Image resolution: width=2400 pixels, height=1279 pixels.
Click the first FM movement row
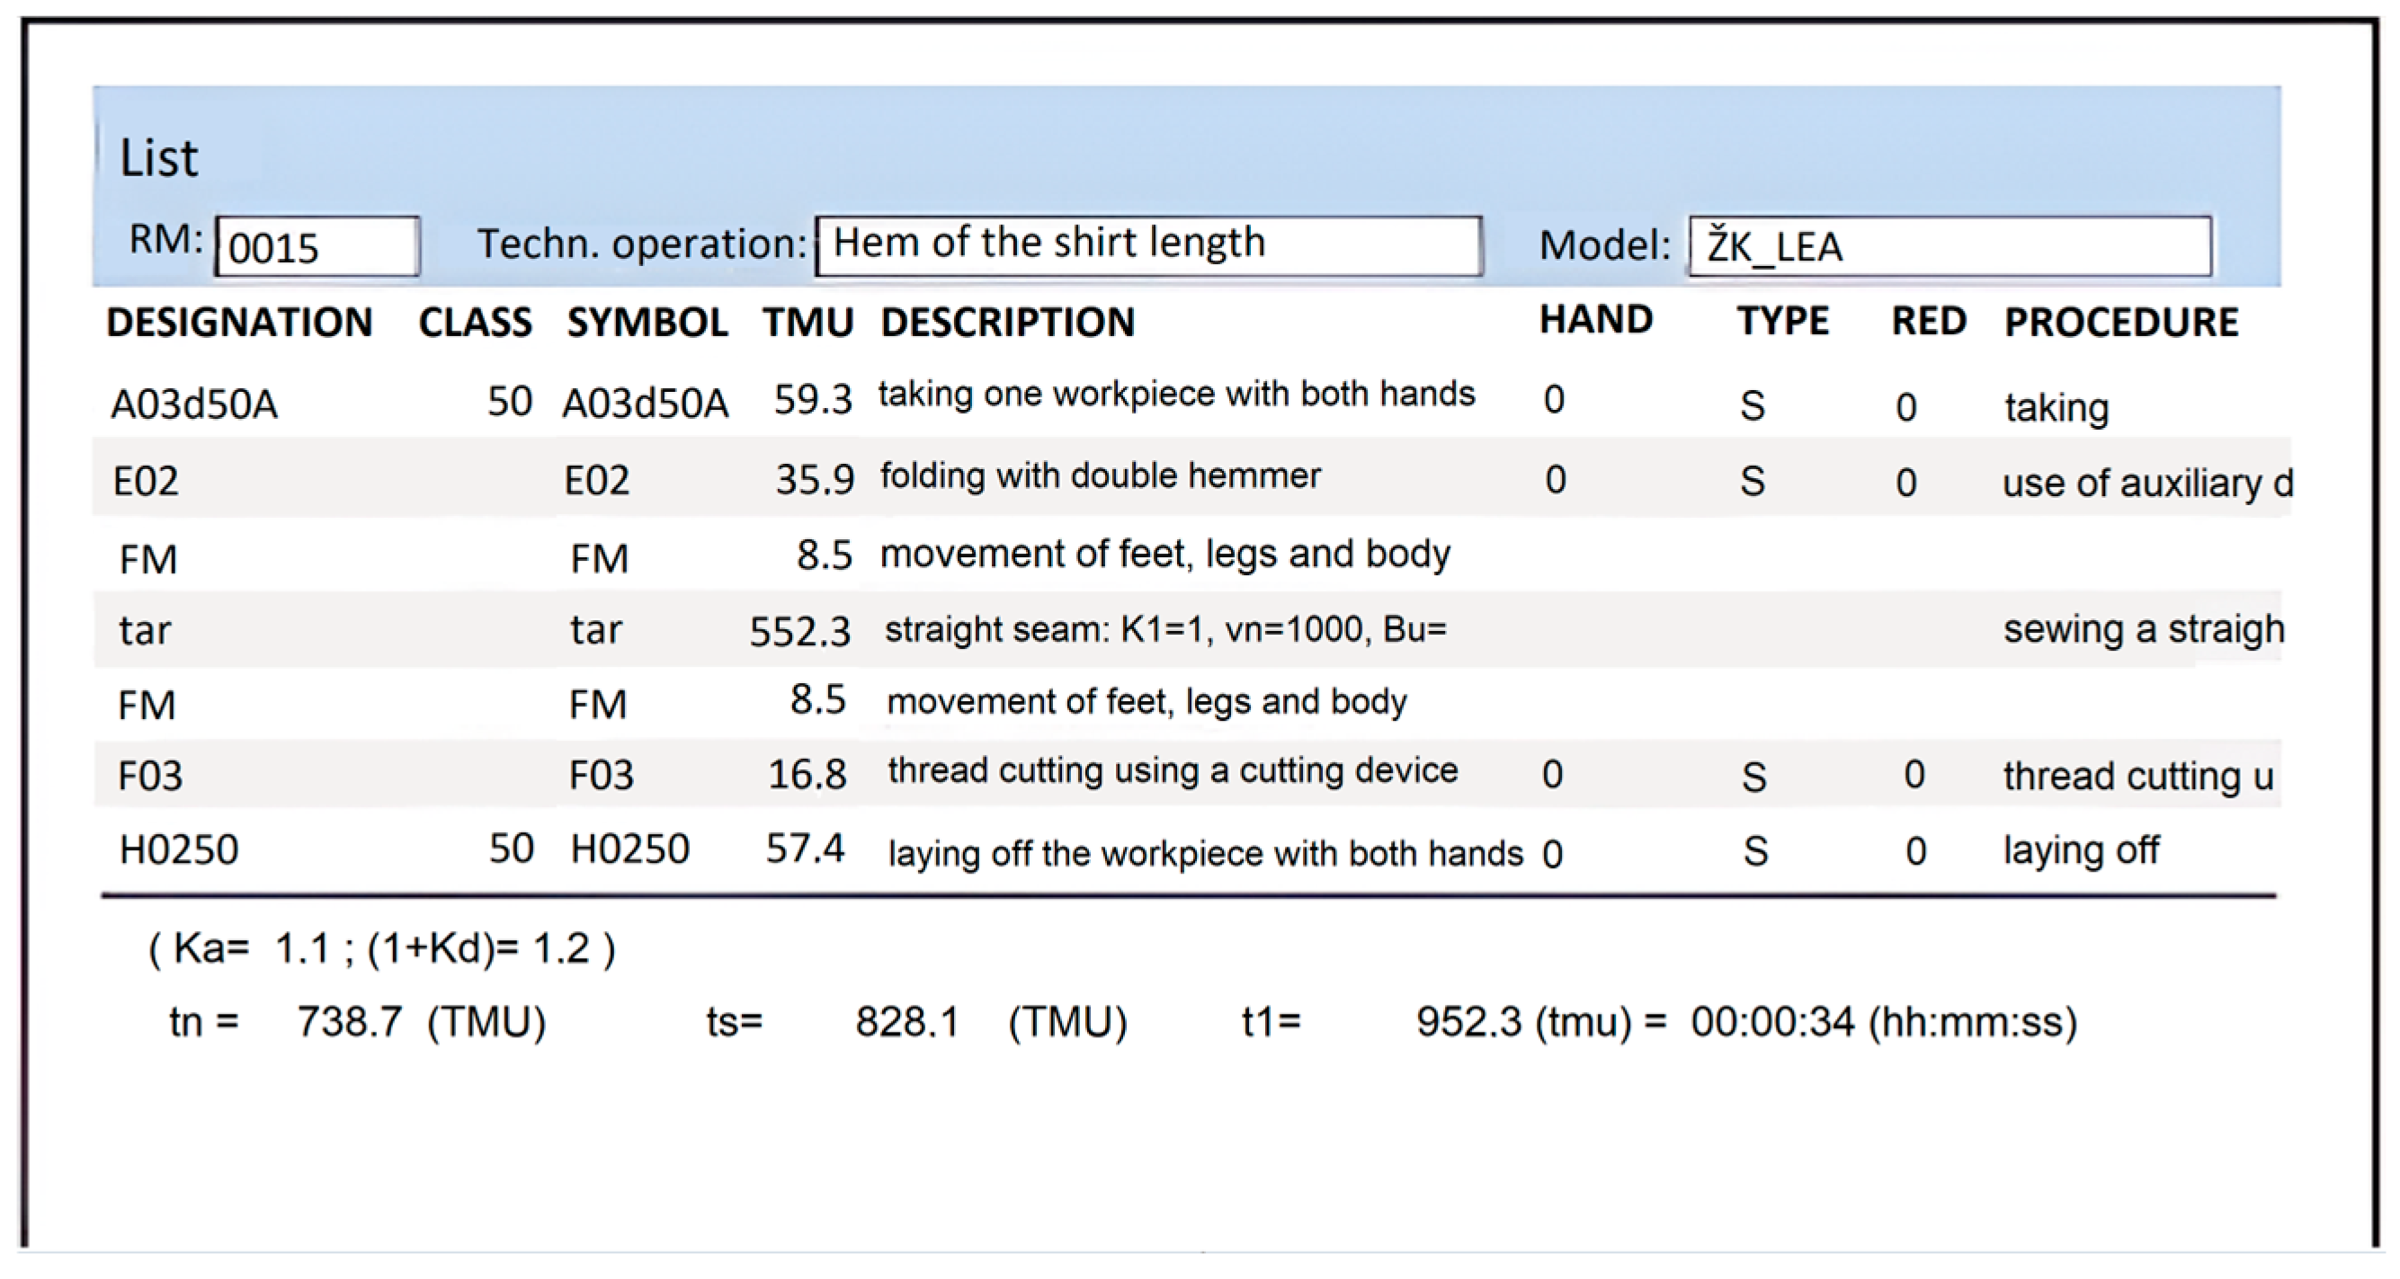coord(1164,555)
